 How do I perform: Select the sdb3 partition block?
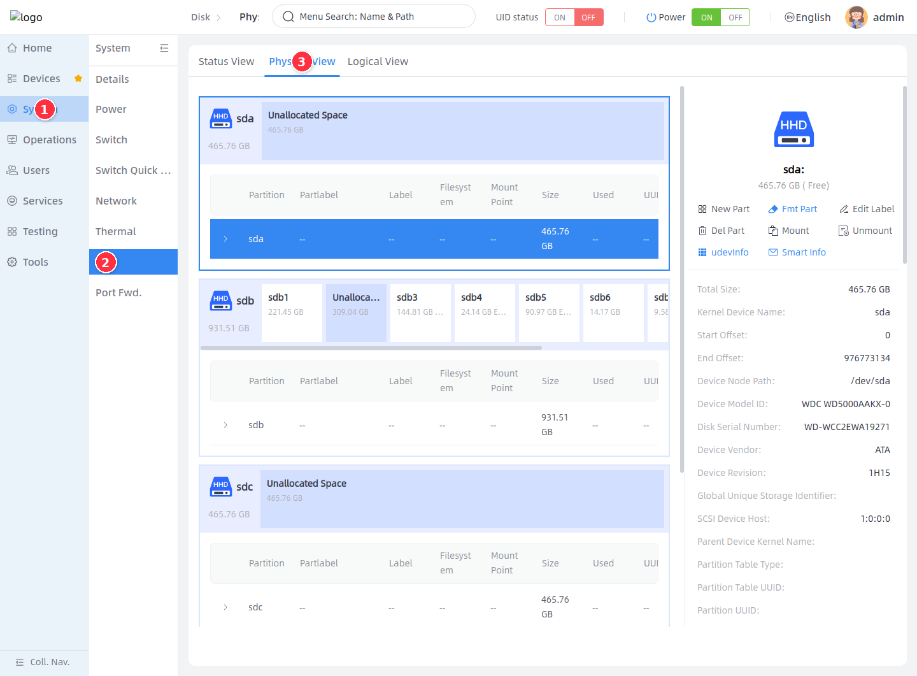click(420, 313)
